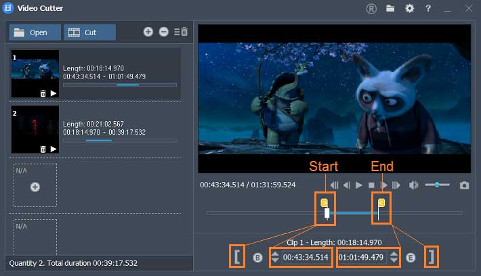Open settings gear icon
The image size is (481, 276).
pos(409,8)
